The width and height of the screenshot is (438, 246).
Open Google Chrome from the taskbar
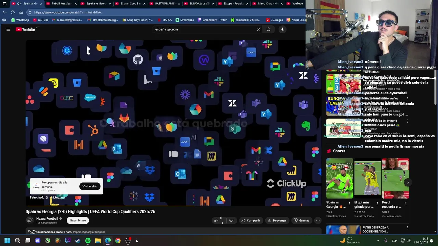(118, 241)
